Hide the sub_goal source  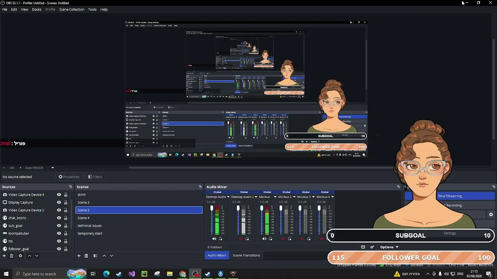(59, 226)
